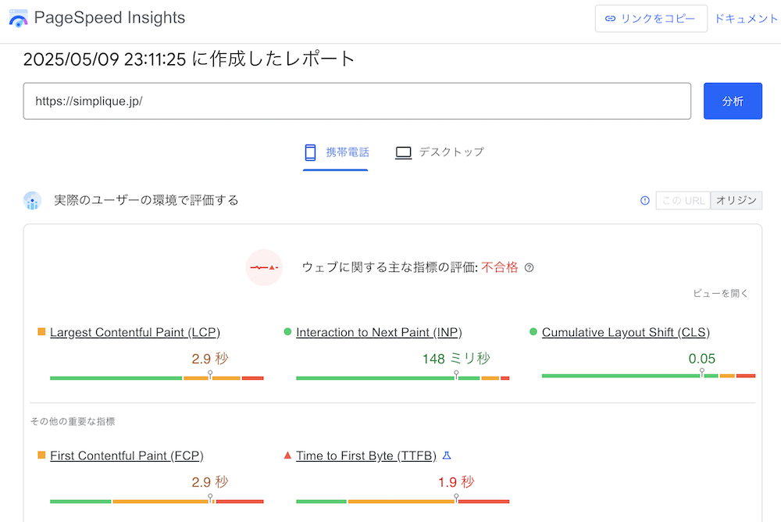781x522 pixels.
Task: Click the experimental flask icon beside TTFB
Action: (447, 456)
